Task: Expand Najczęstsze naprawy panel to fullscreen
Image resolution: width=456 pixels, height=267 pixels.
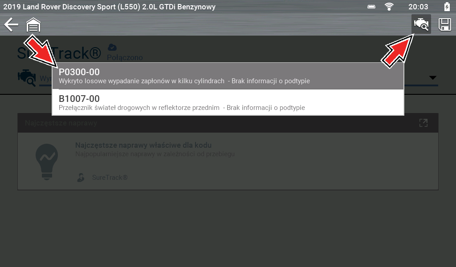Action: [x=423, y=123]
